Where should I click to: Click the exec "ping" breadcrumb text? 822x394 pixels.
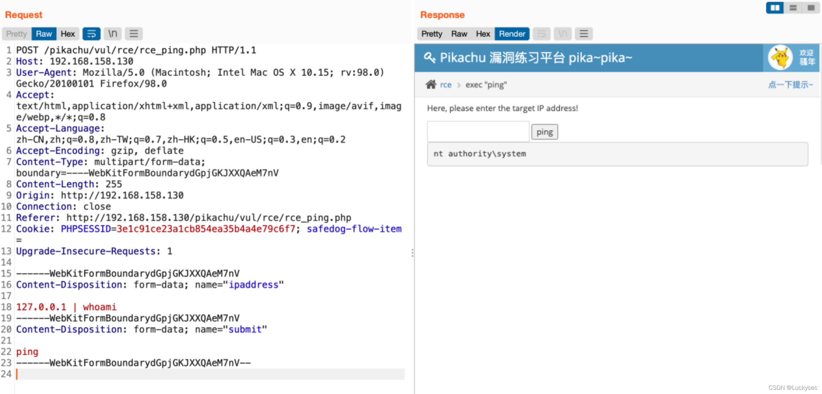[x=486, y=85]
